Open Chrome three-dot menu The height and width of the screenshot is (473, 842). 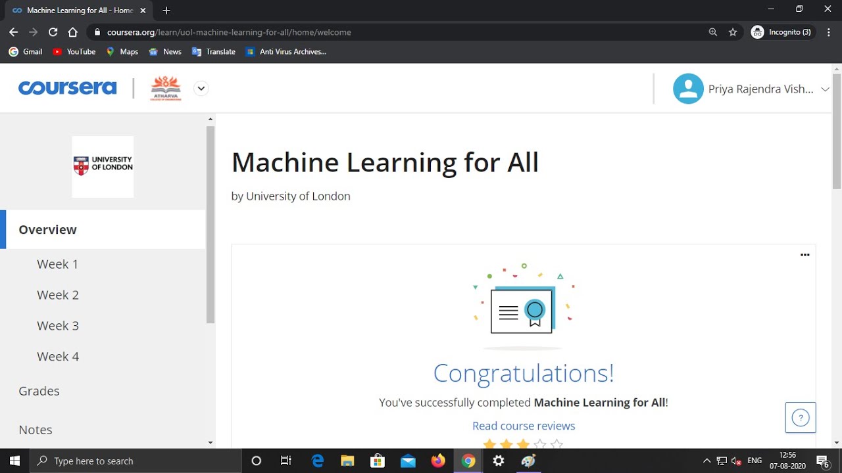[x=829, y=32]
